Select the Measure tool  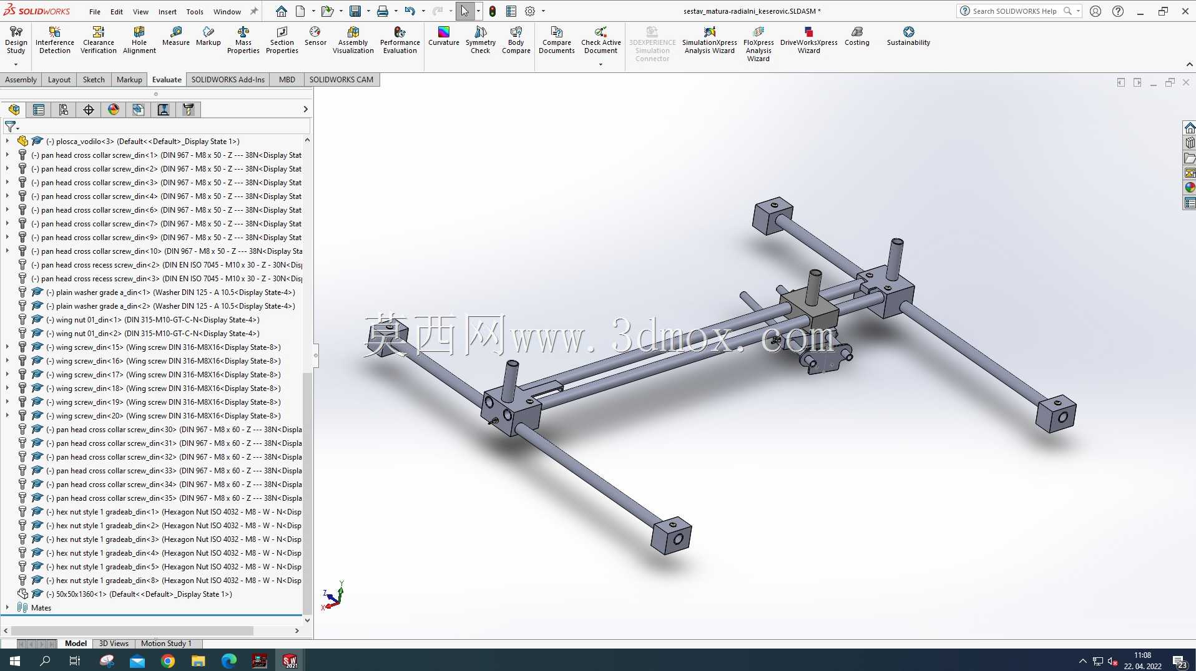coord(176,36)
